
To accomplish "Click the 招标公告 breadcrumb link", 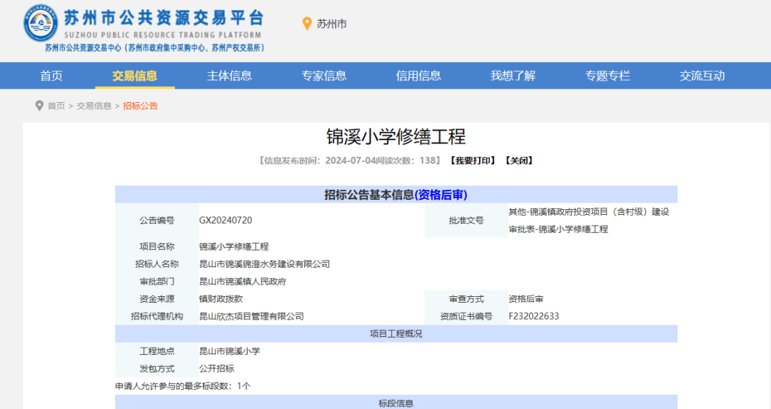I will coord(140,106).
